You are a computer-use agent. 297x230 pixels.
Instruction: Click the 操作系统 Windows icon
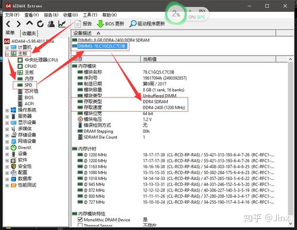point(14,110)
